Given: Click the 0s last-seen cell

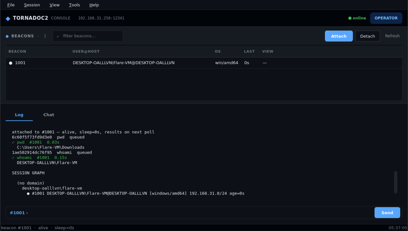Looking at the screenshot, I should (x=247, y=63).
